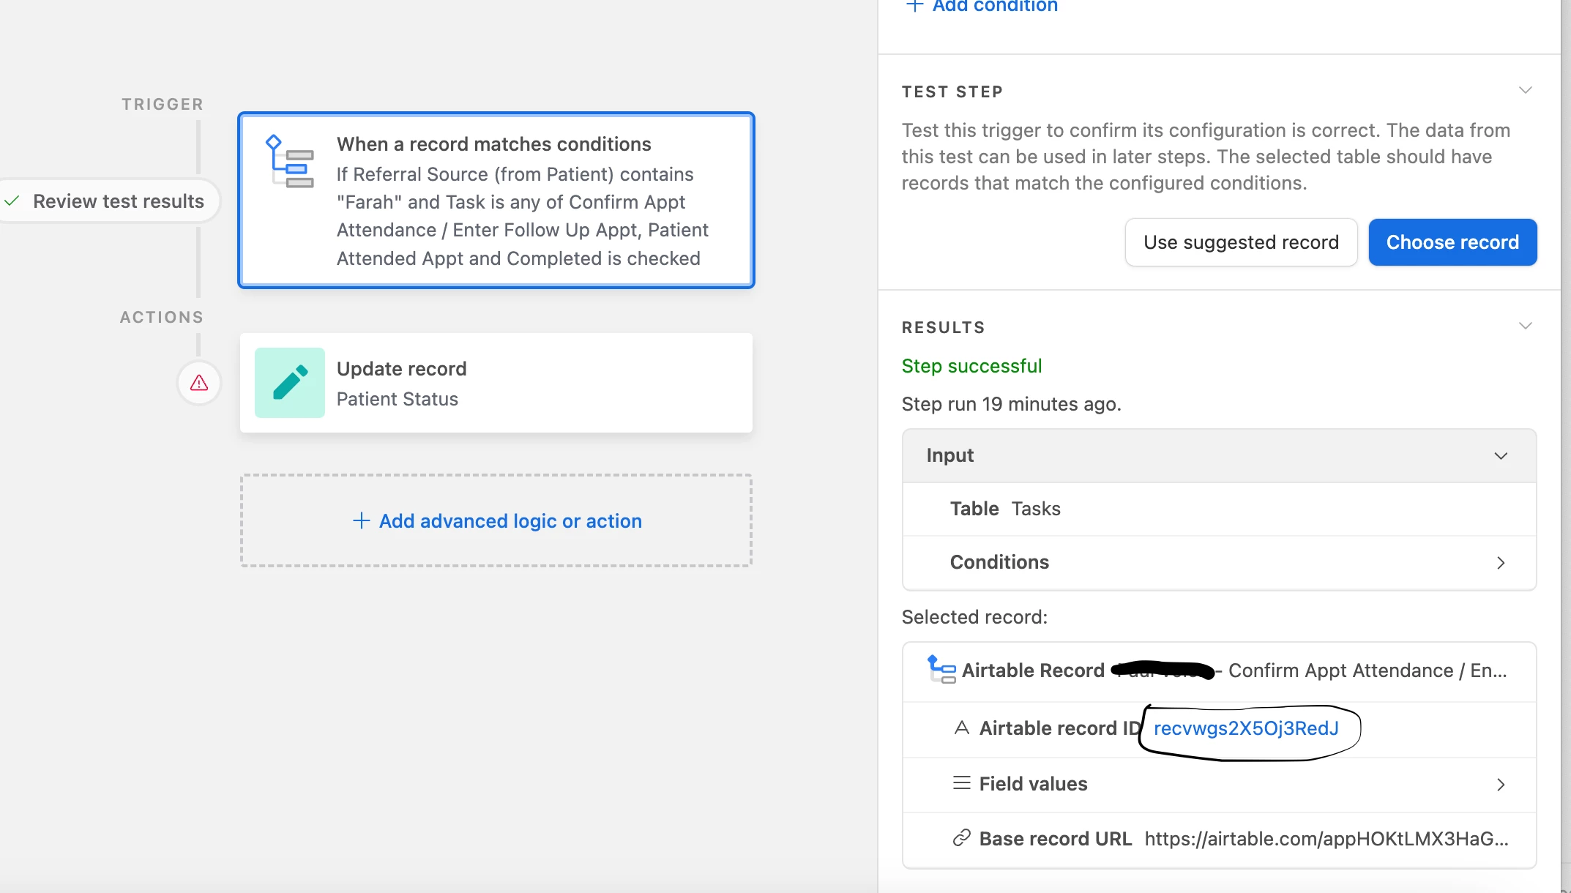This screenshot has width=1571, height=893.
Task: Click Use suggested record button
Action: [1241, 242]
